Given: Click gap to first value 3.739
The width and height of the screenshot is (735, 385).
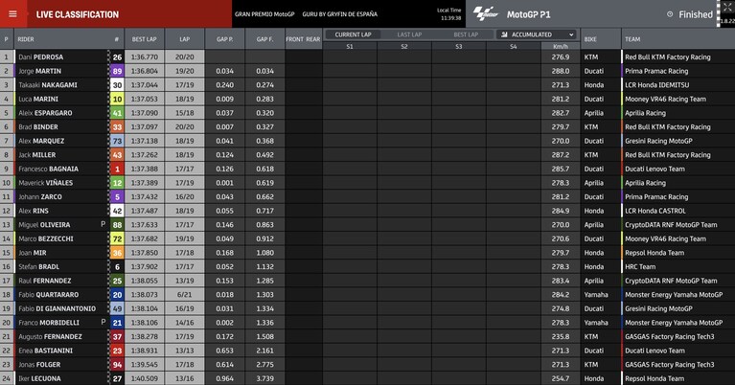Looking at the screenshot, I should [264, 378].
